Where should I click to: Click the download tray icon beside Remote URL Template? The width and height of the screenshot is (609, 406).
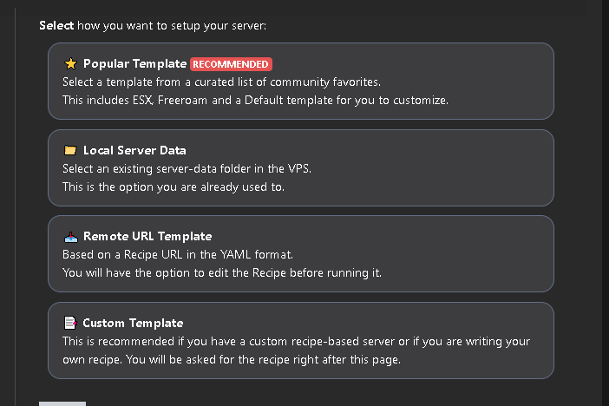(x=70, y=236)
